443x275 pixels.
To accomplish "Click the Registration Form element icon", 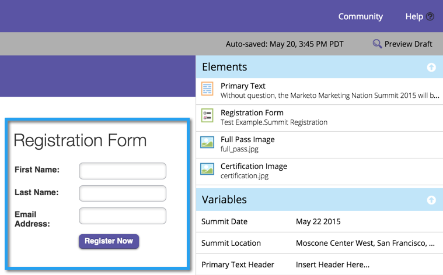I will click(x=207, y=115).
